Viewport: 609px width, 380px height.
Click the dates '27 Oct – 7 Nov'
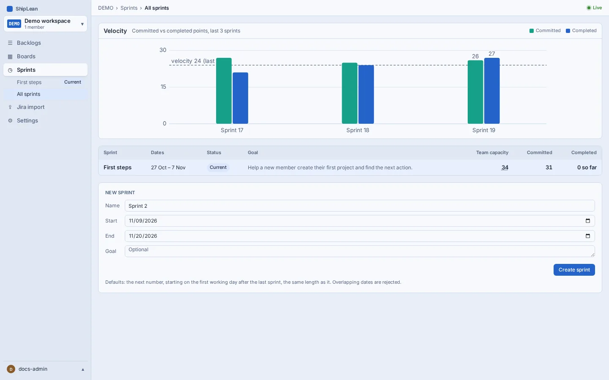(x=168, y=168)
